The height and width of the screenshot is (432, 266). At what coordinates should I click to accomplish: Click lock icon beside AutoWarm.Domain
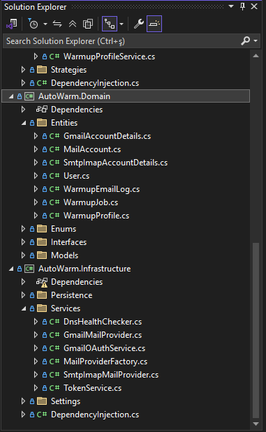coord(20,96)
